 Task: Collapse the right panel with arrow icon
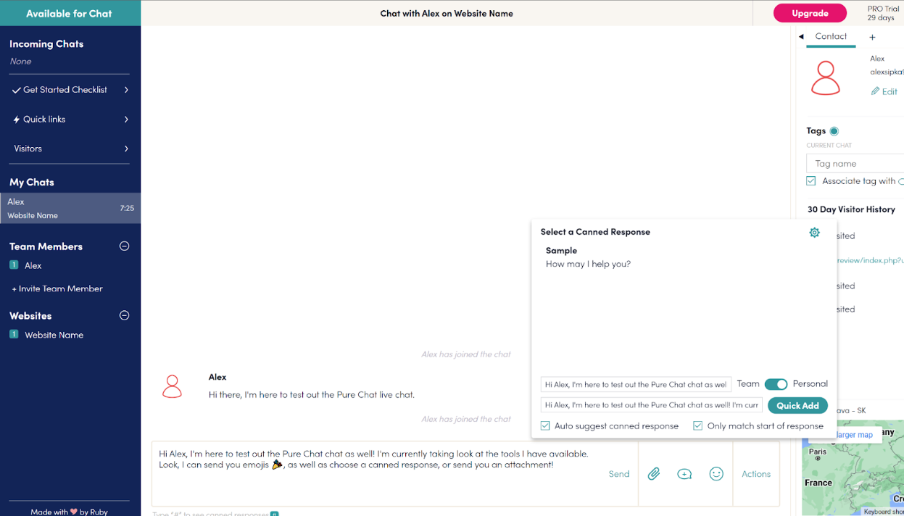point(801,36)
